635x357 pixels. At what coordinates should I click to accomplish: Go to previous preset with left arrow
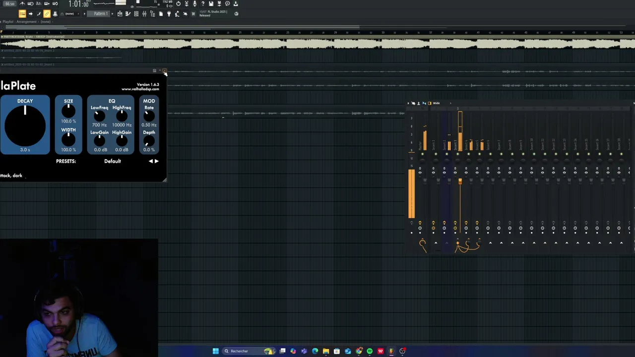click(x=151, y=161)
